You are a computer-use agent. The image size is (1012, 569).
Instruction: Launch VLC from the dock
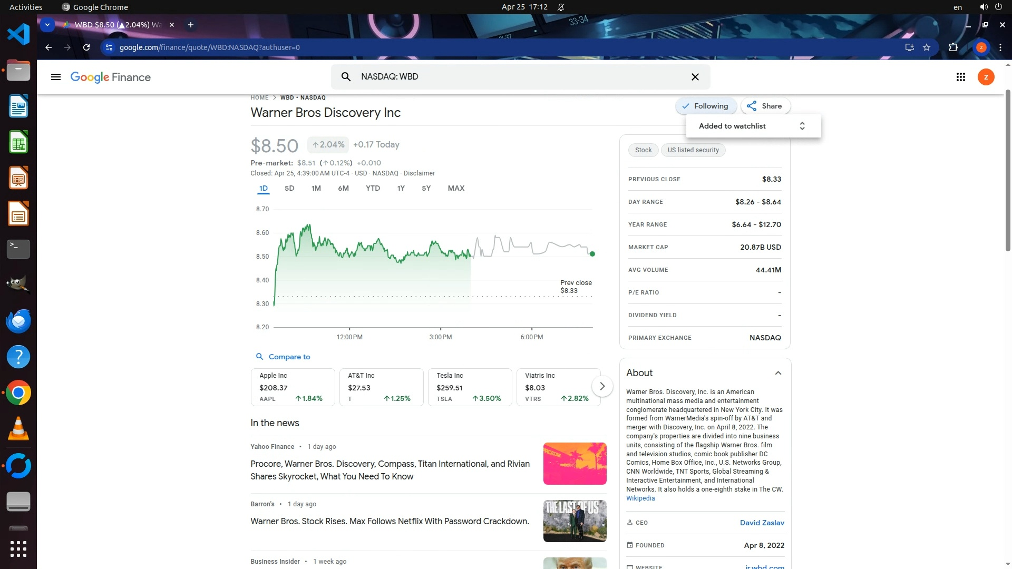[18, 428]
